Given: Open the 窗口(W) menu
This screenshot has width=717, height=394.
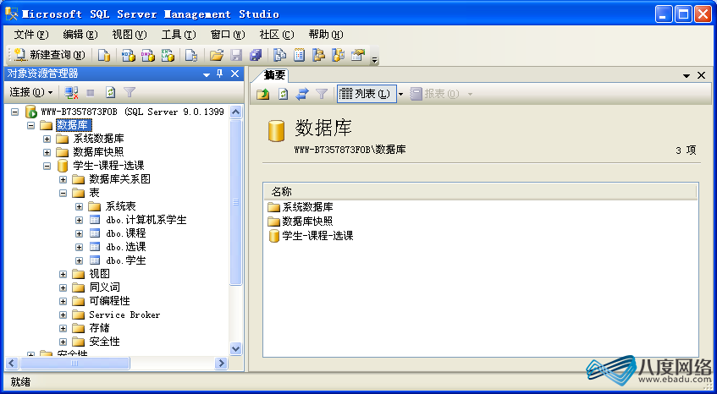Looking at the screenshot, I should [x=228, y=35].
